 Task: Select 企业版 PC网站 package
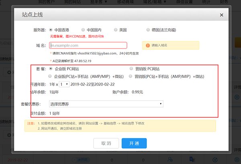51,69
